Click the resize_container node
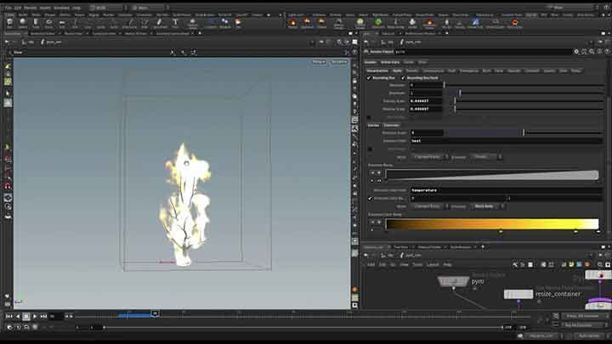 pyautogui.click(x=518, y=294)
